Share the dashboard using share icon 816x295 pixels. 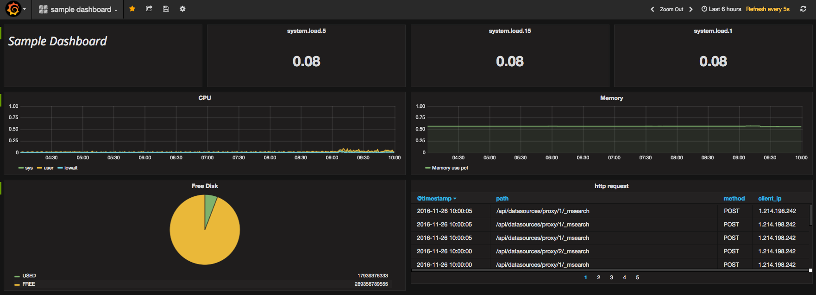pos(149,9)
